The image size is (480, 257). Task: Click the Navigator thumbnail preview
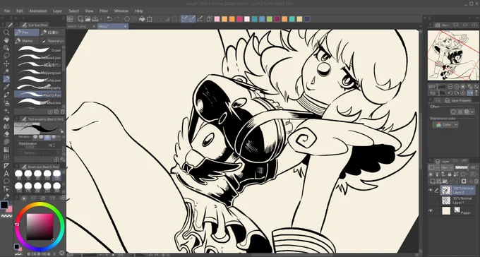(x=453, y=56)
